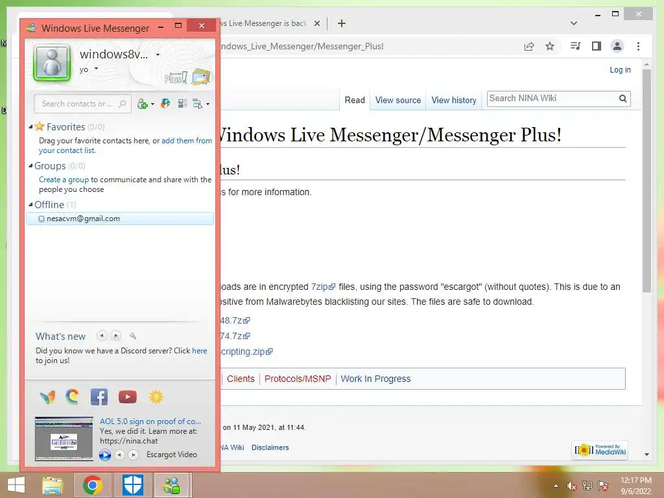Click 'here' link to join Discord
The image size is (664, 498).
click(200, 351)
